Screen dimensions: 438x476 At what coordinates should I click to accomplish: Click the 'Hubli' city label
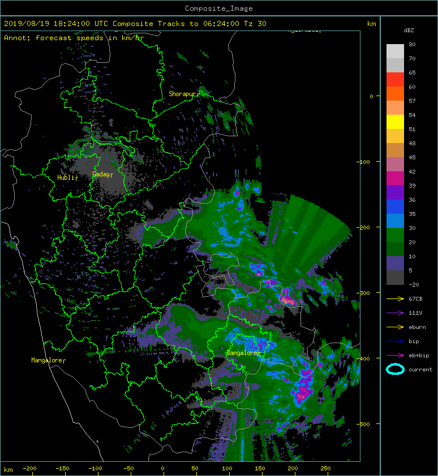[67, 178]
